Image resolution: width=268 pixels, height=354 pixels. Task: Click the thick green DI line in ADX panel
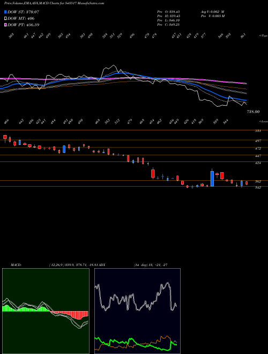click(x=136, y=343)
